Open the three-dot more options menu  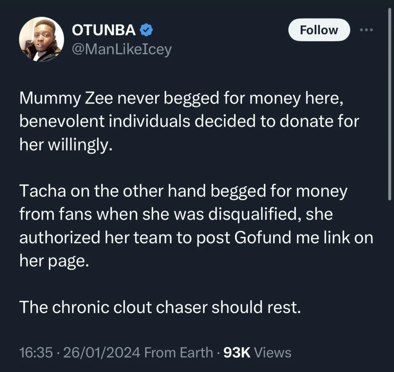pos(367,30)
